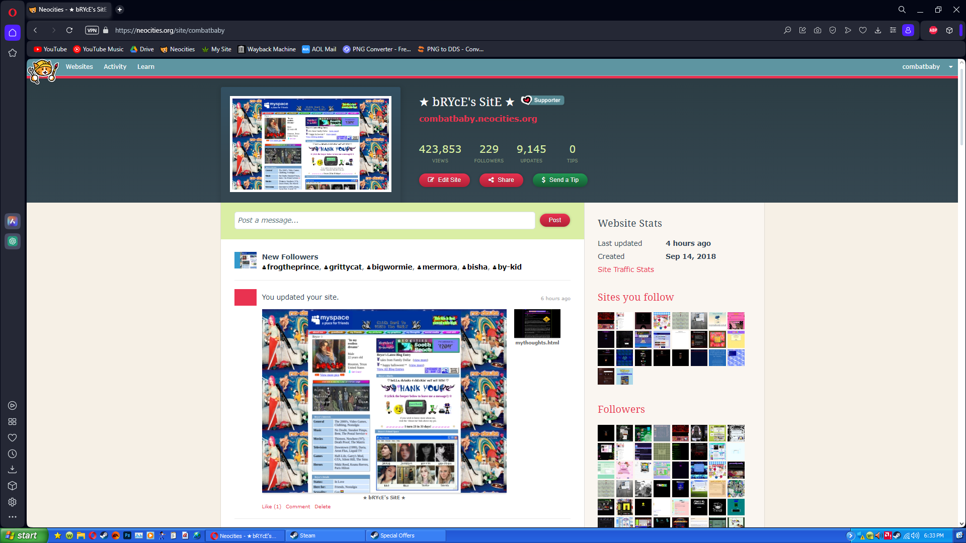This screenshot has height=543, width=966.
Task: Click the Adblock Plus extension icon
Action: (933, 30)
